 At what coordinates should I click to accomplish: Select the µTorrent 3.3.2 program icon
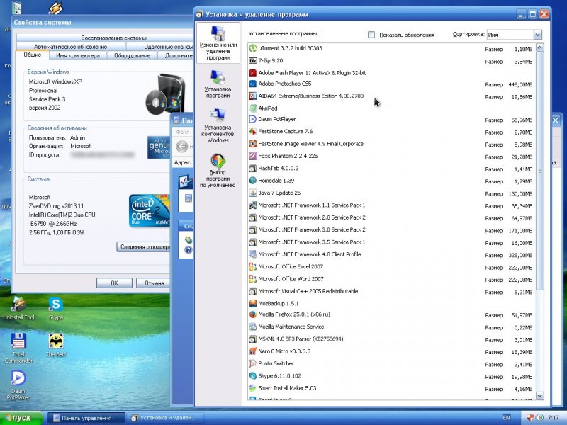point(253,48)
